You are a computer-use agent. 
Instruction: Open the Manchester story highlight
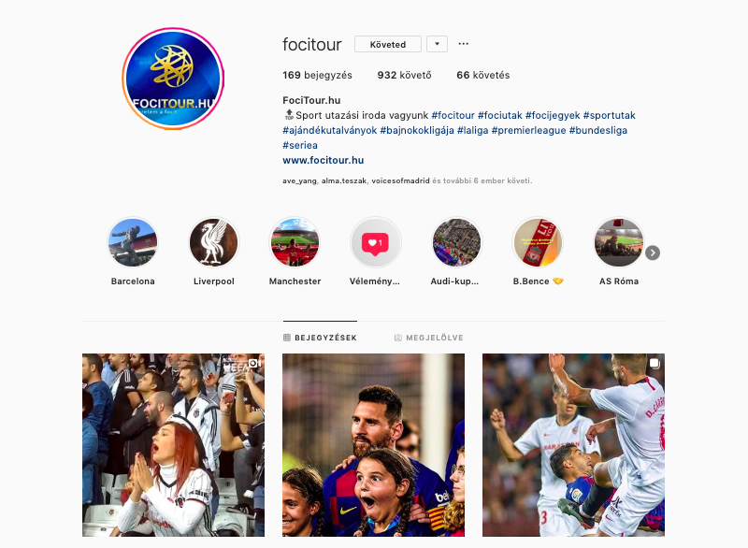coord(295,242)
